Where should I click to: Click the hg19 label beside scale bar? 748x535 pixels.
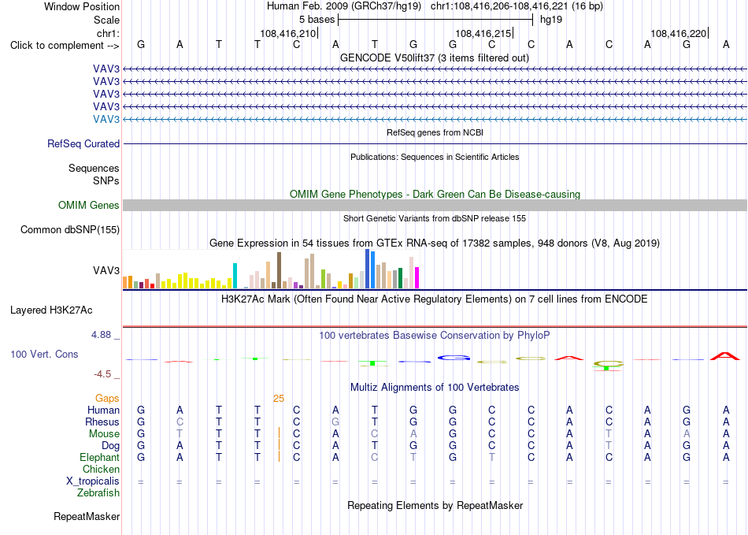click(551, 20)
